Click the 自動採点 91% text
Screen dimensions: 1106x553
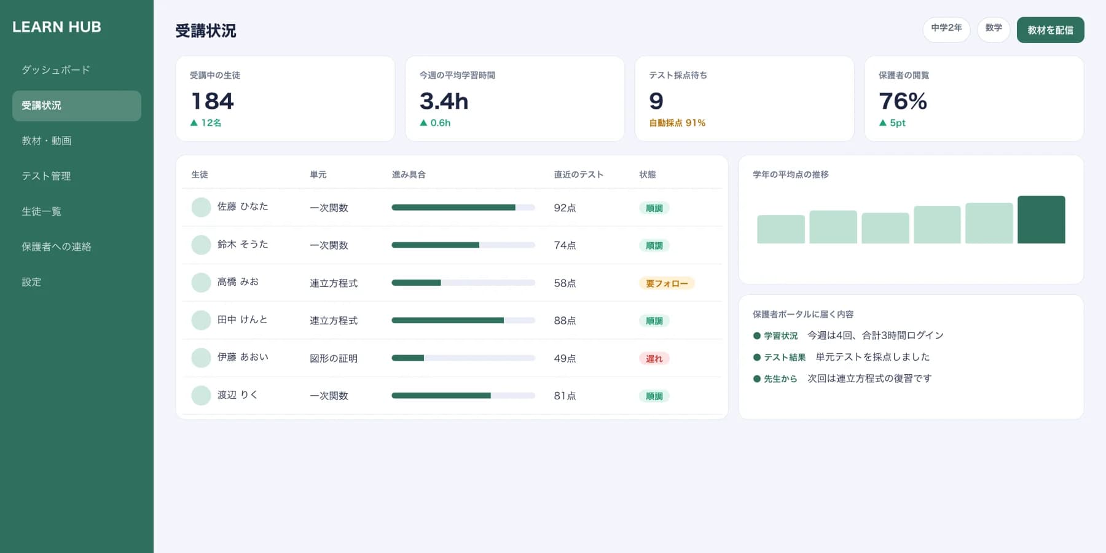click(x=677, y=123)
